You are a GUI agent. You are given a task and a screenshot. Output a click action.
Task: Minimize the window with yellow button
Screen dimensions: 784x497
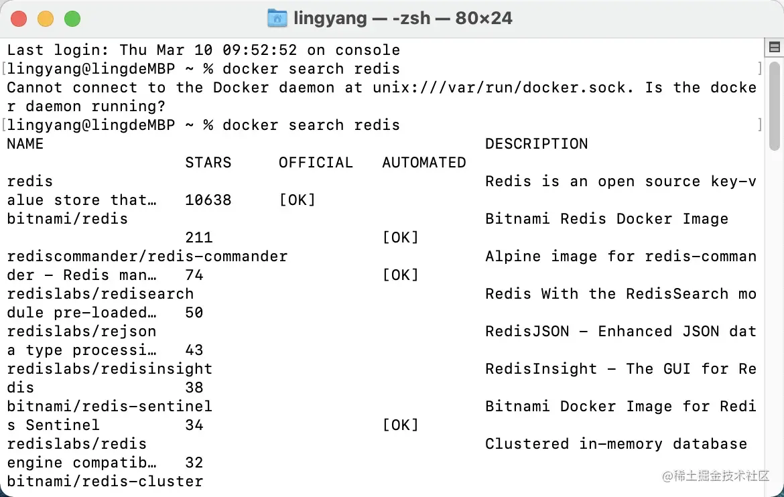pyautogui.click(x=46, y=19)
